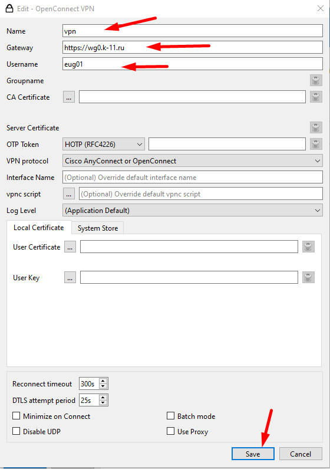The width and height of the screenshot is (330, 469).
Task: Browse for a User Key file
Action: click(x=70, y=277)
